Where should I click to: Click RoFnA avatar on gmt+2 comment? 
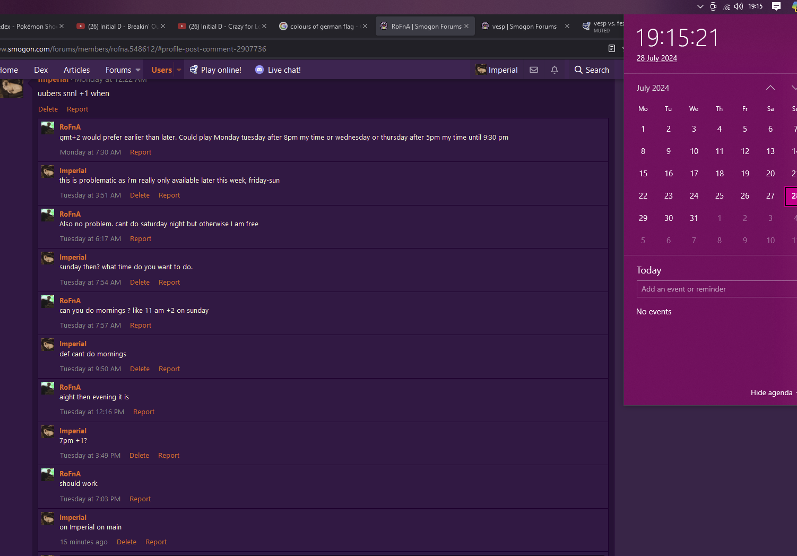click(x=48, y=128)
